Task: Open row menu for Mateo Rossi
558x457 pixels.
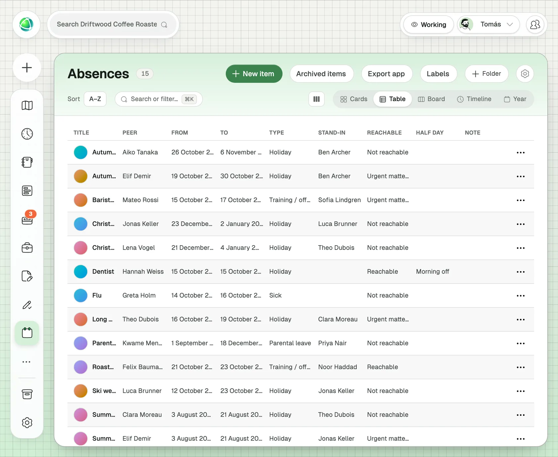Action: 520,200
